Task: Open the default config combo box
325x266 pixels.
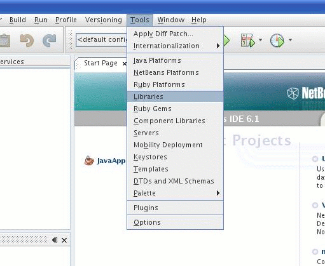Action: coord(102,39)
